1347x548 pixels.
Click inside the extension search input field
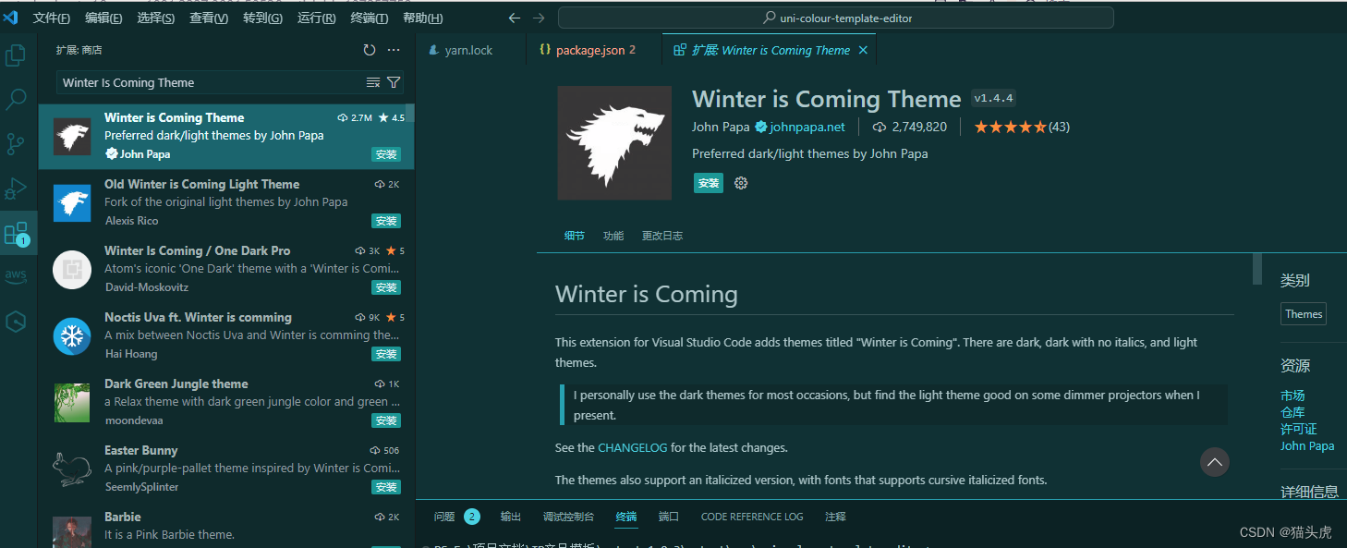[203, 82]
